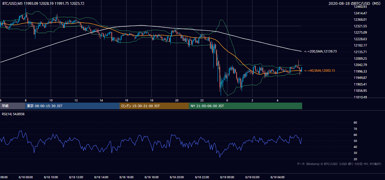This screenshot has height=180, width=385.
Task: Click price axis value 12182.17
Action: coord(361,45)
